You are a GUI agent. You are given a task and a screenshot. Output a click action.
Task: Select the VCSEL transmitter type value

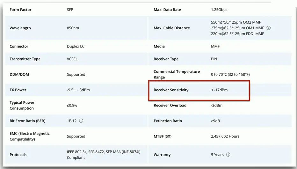[72, 59]
